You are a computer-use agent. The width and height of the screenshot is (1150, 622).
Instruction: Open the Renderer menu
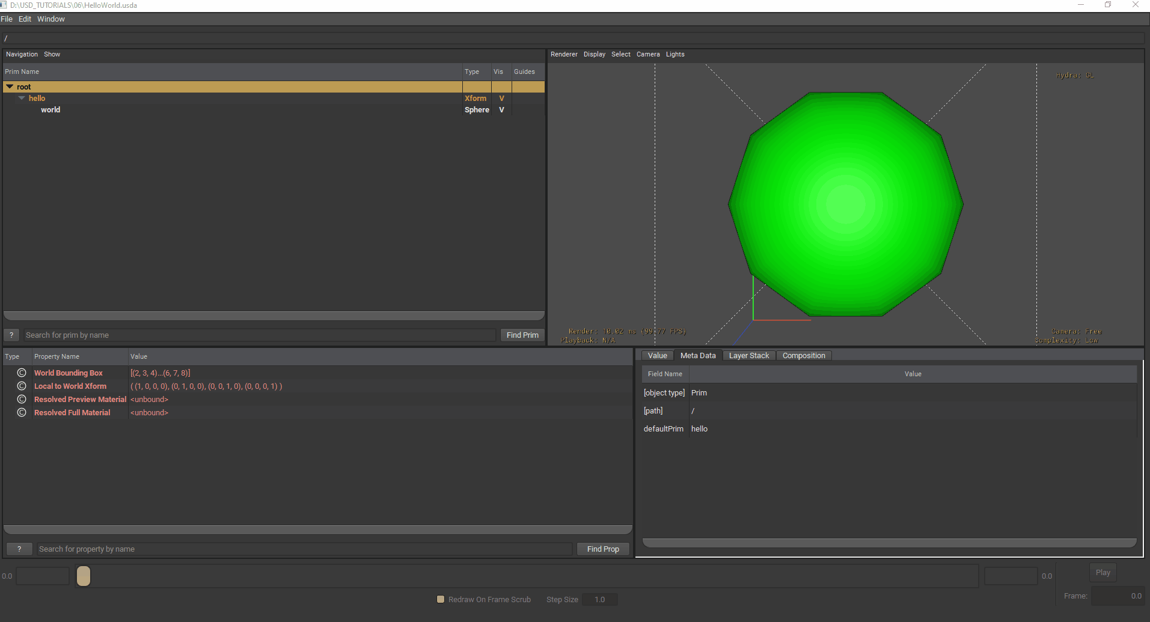click(563, 54)
